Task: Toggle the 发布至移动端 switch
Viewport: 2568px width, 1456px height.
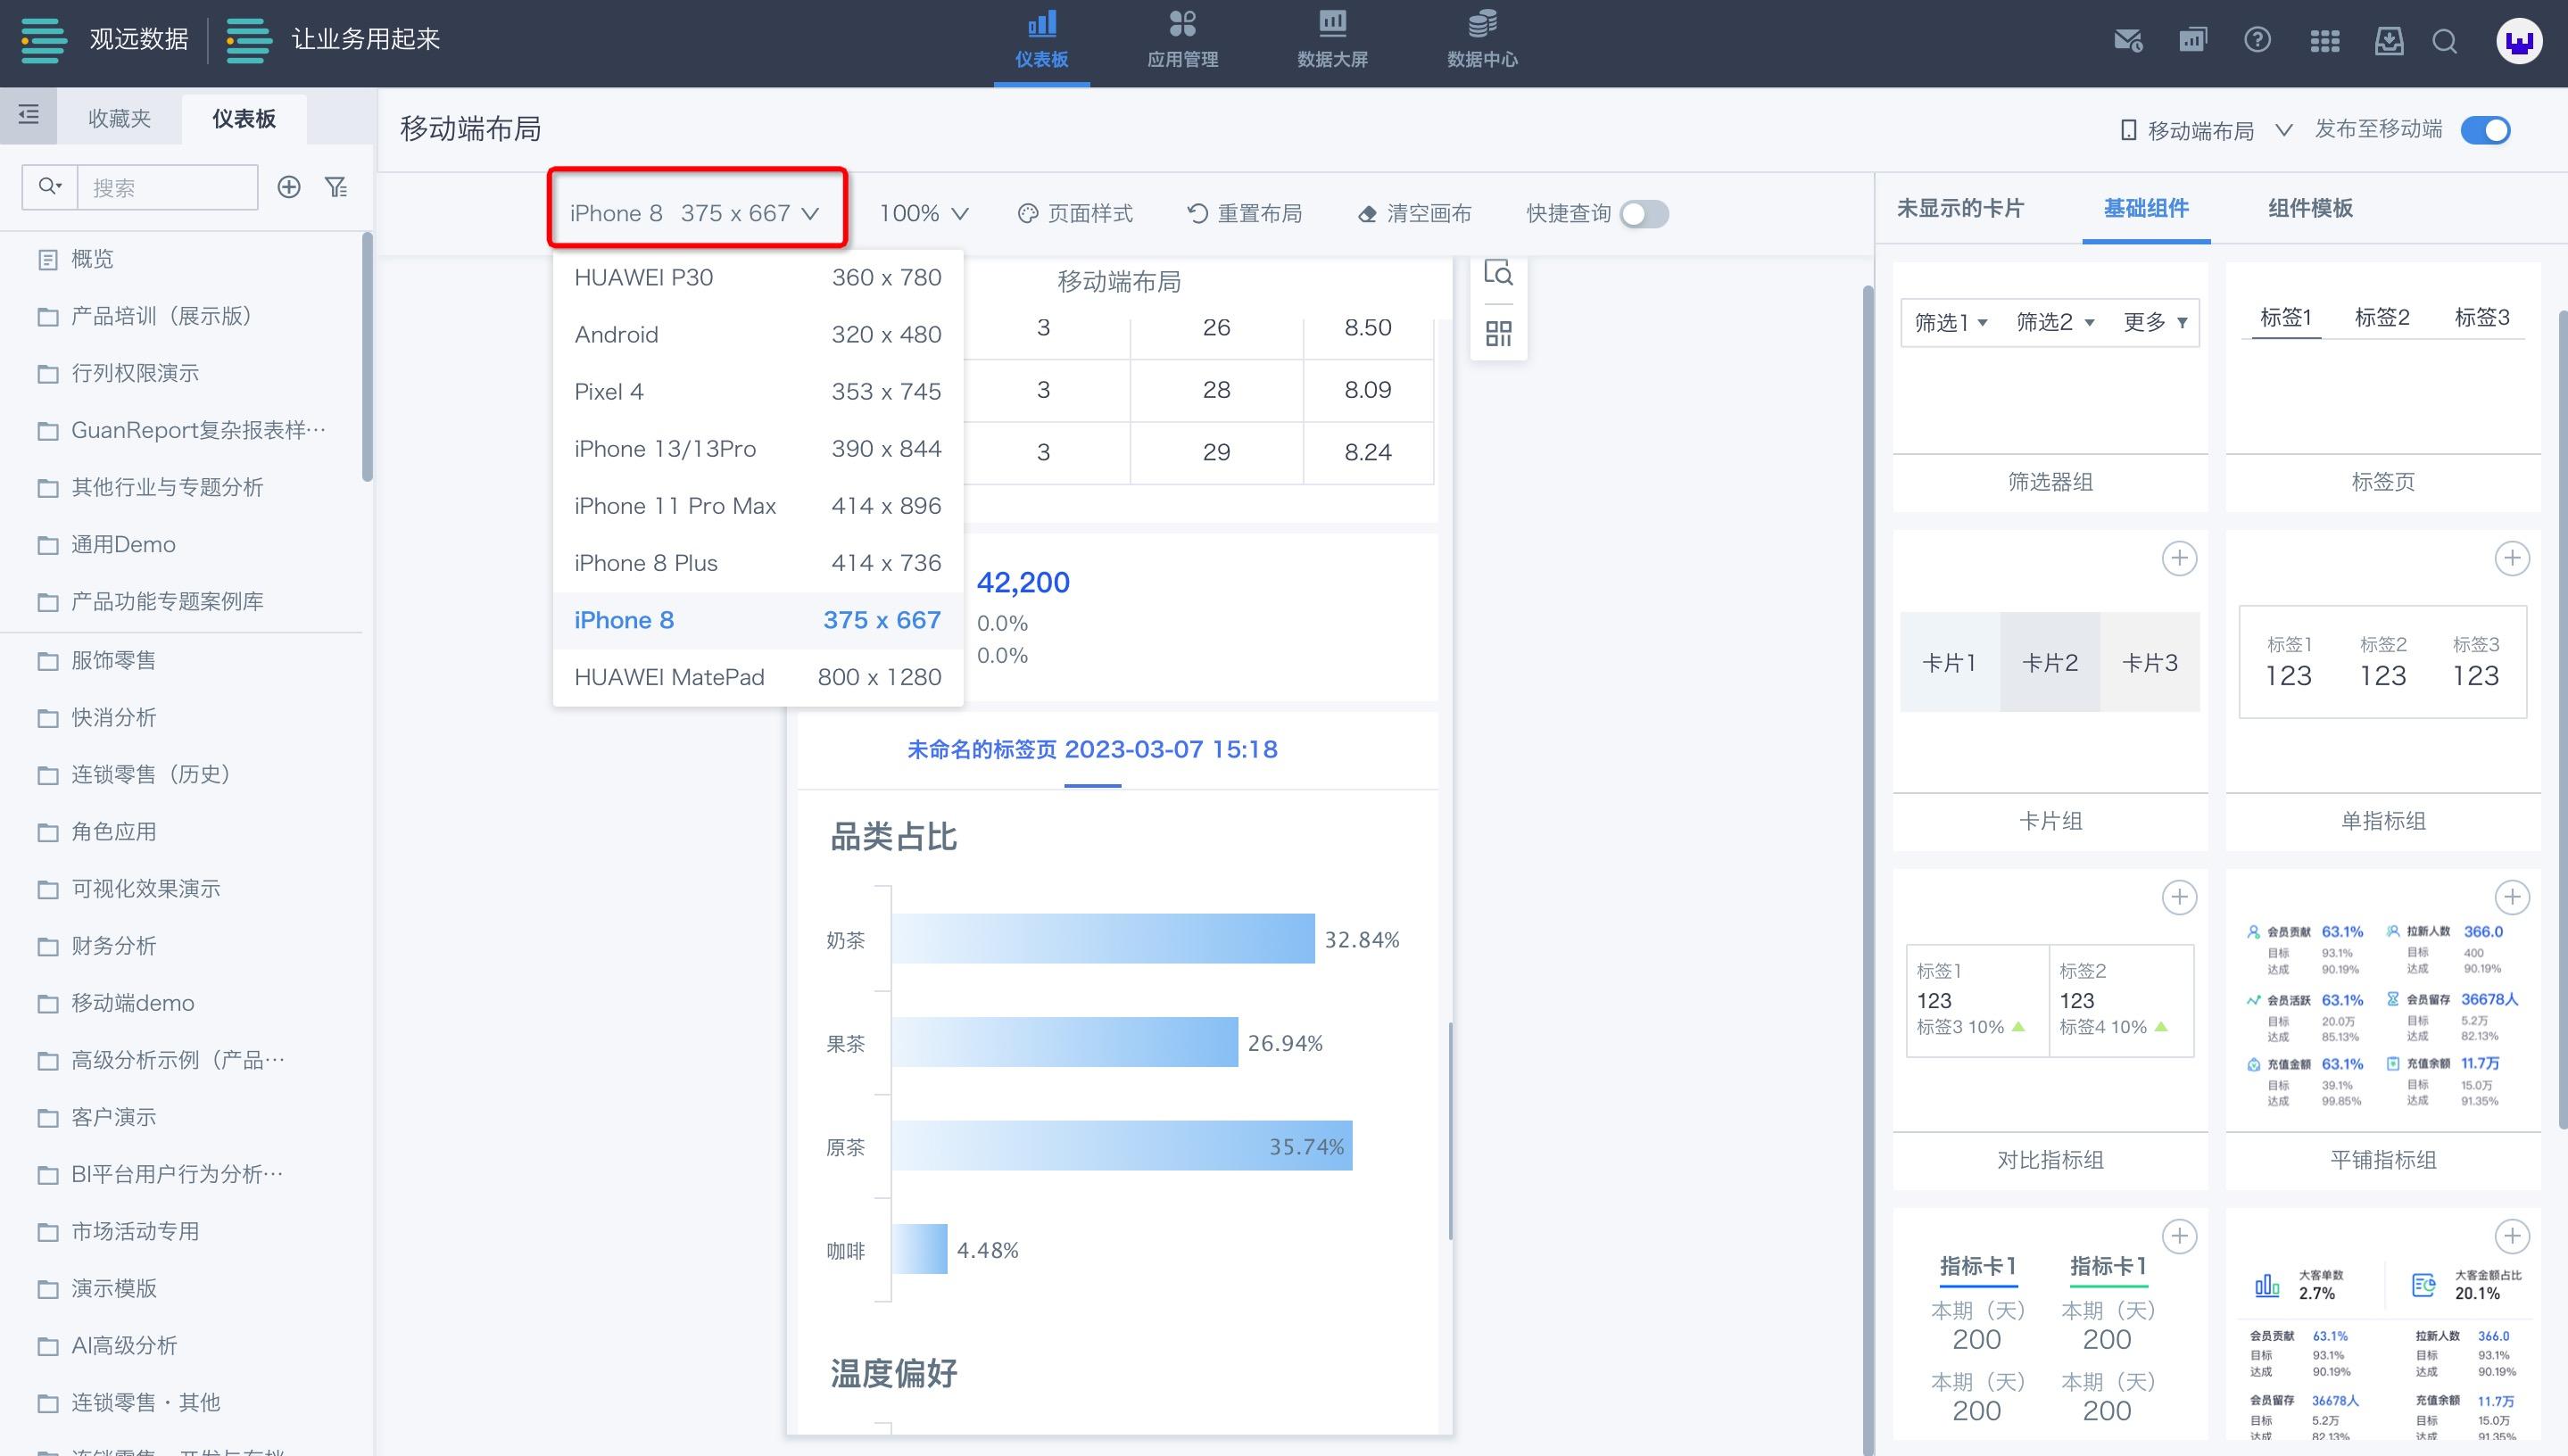Action: point(2485,130)
